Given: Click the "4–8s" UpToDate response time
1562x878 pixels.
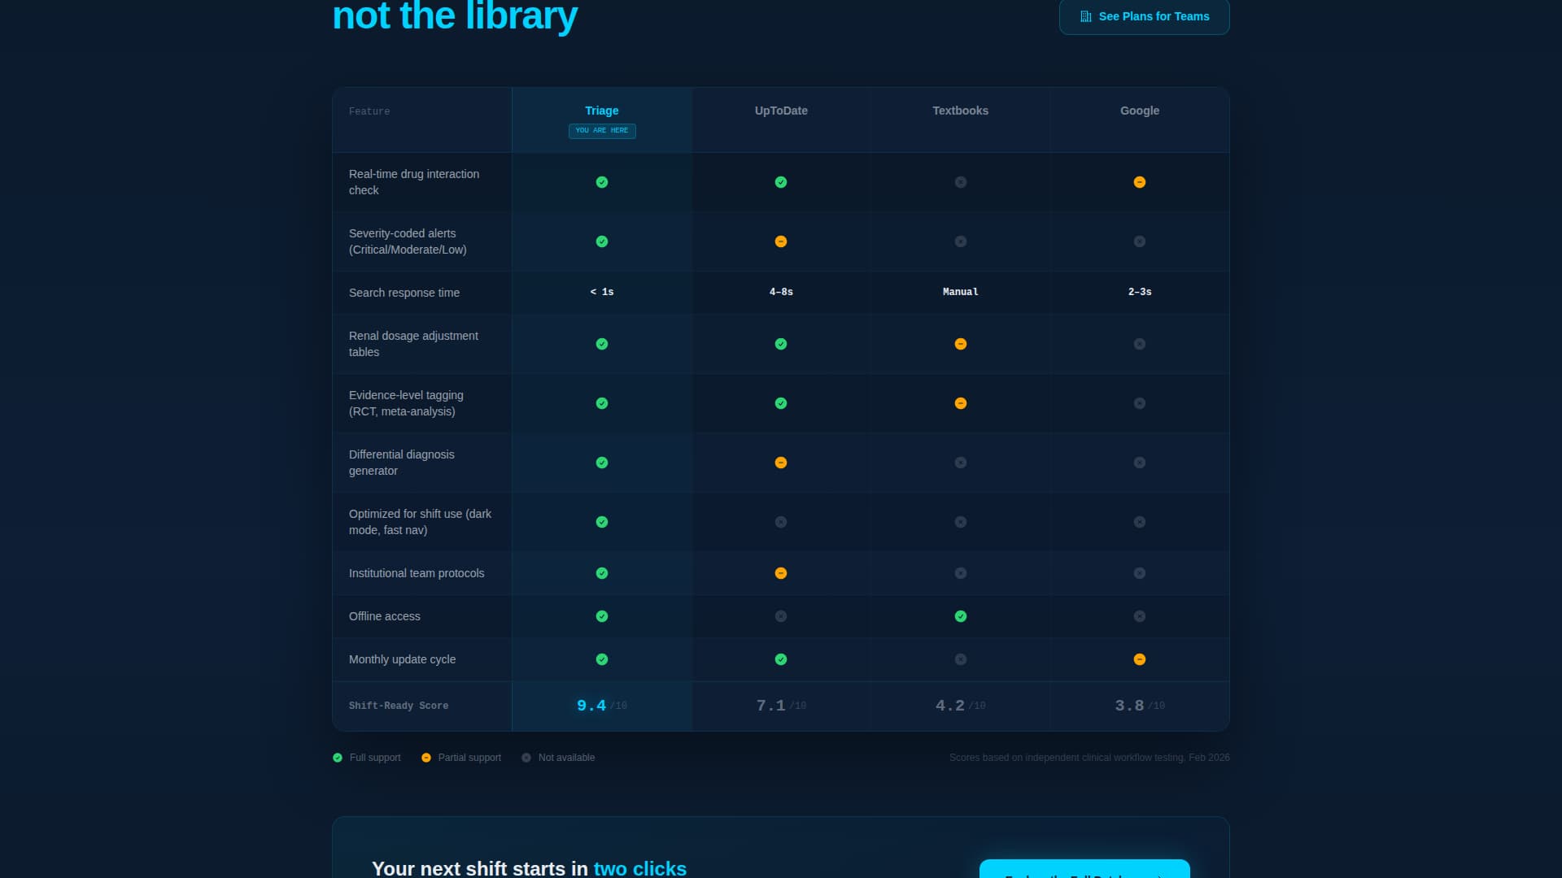Looking at the screenshot, I should click(781, 292).
